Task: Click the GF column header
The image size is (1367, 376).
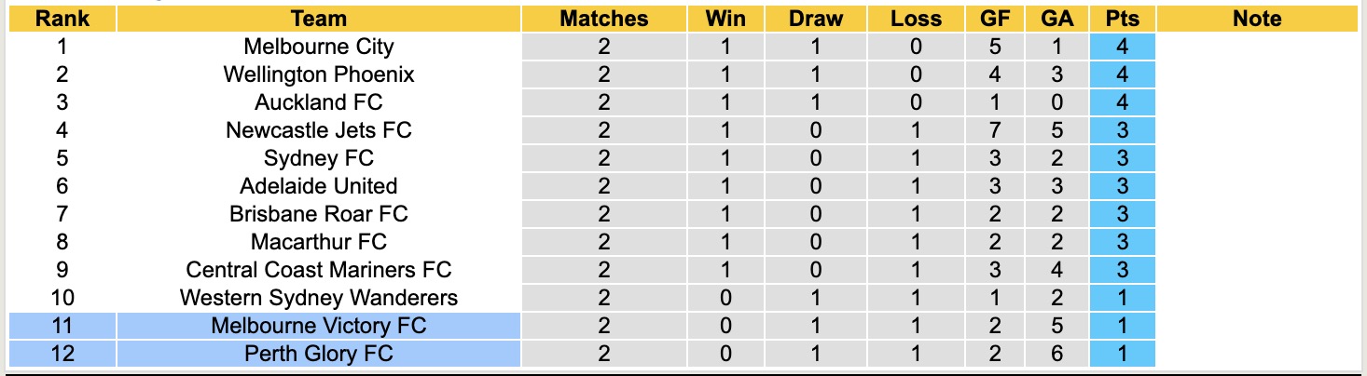Action: [x=996, y=19]
